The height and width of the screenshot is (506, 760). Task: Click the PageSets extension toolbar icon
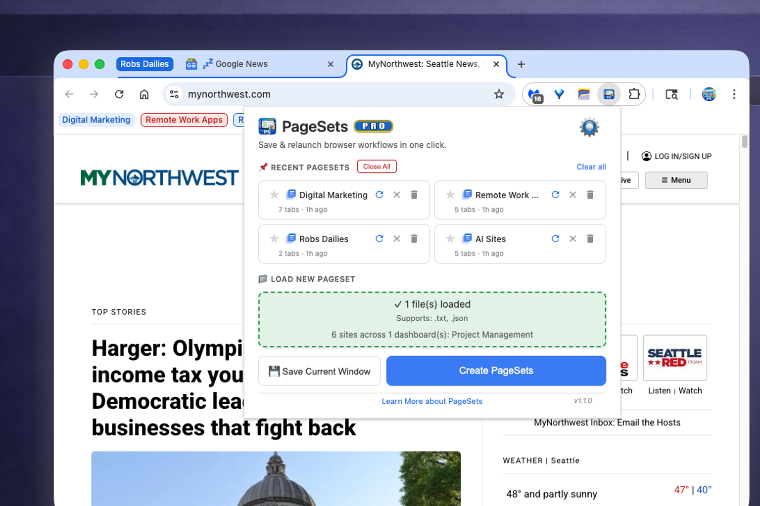click(x=609, y=94)
